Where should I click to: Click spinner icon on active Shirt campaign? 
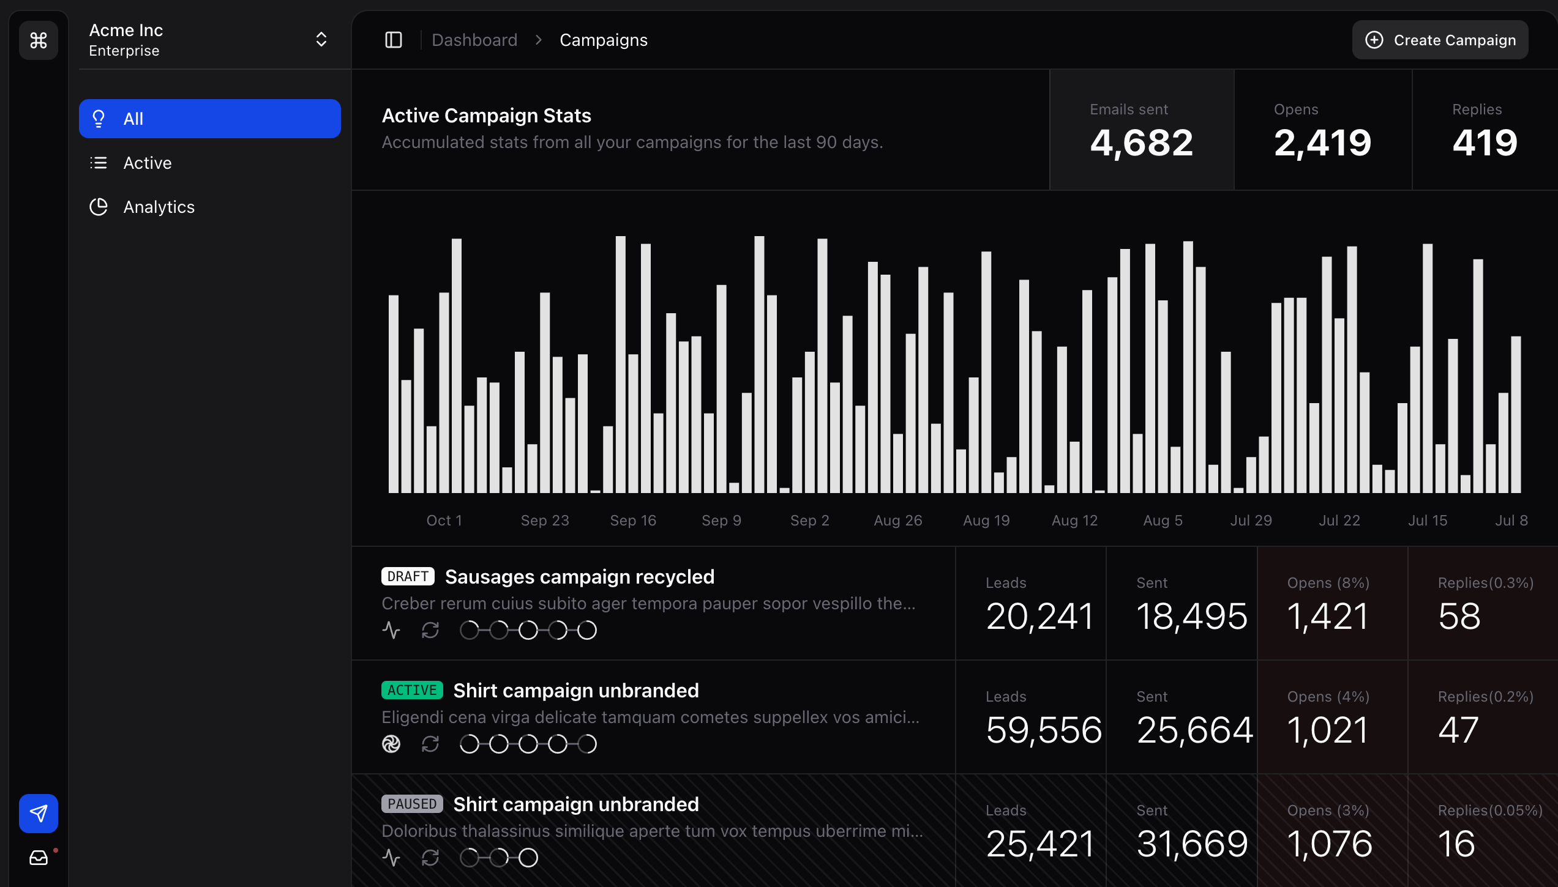point(391,744)
